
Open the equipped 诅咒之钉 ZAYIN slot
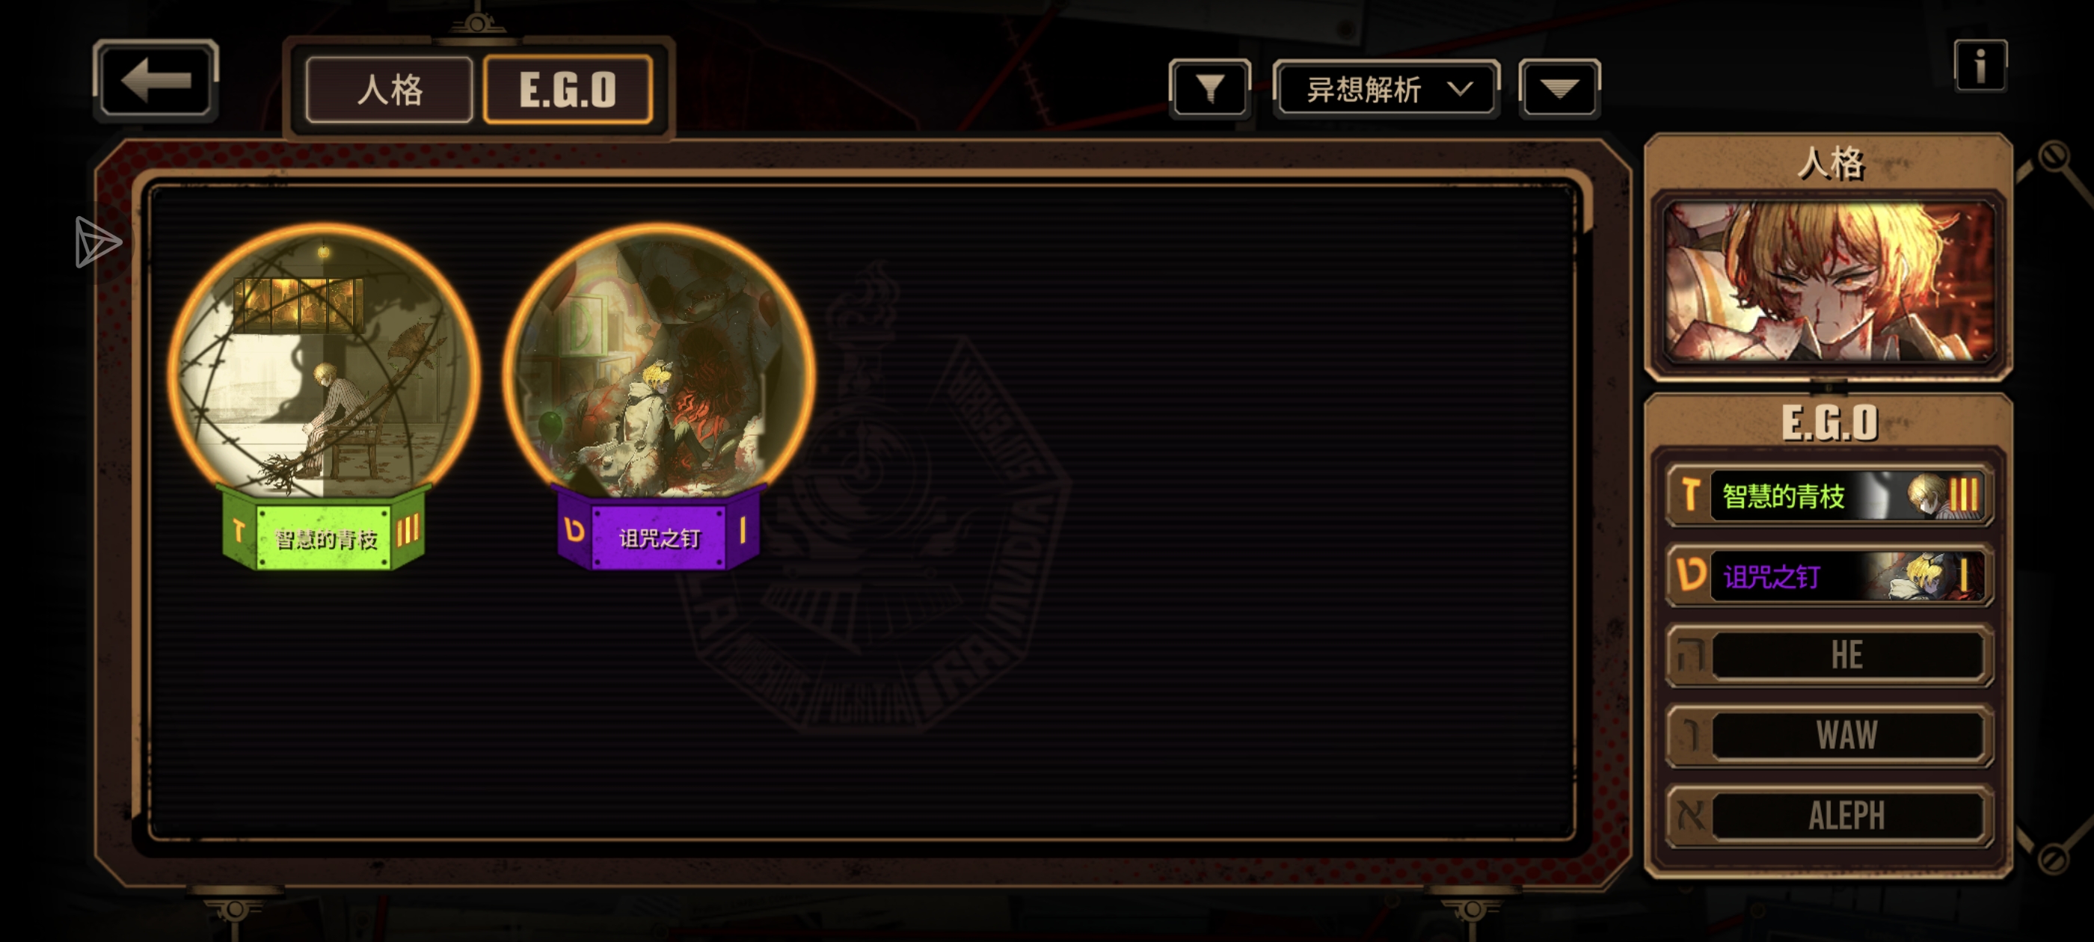[1829, 576]
